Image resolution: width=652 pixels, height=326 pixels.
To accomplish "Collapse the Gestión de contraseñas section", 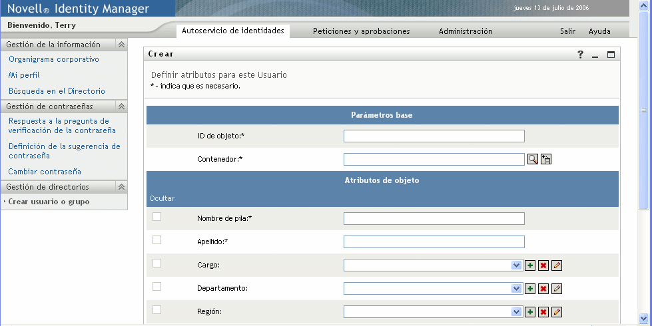I will pyautogui.click(x=121, y=106).
